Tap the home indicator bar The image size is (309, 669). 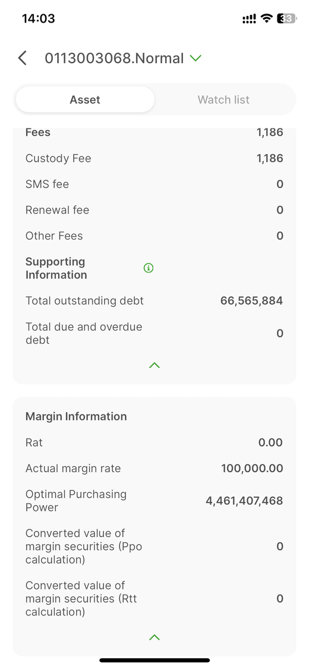click(154, 660)
